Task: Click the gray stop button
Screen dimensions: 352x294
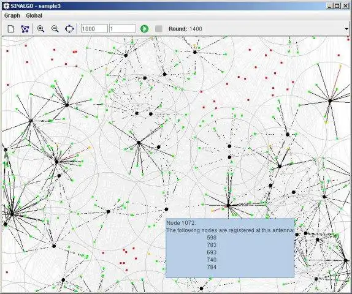Action: click(159, 29)
